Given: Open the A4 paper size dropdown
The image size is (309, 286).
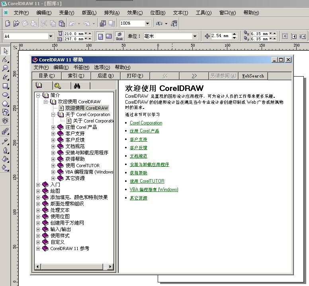Looking at the screenshot, I should pos(51,36).
